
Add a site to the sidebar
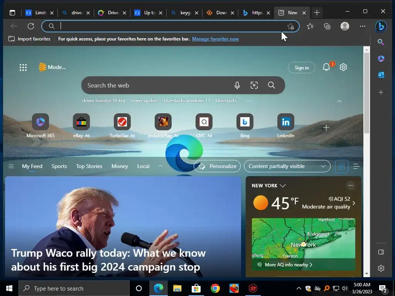(x=381, y=92)
